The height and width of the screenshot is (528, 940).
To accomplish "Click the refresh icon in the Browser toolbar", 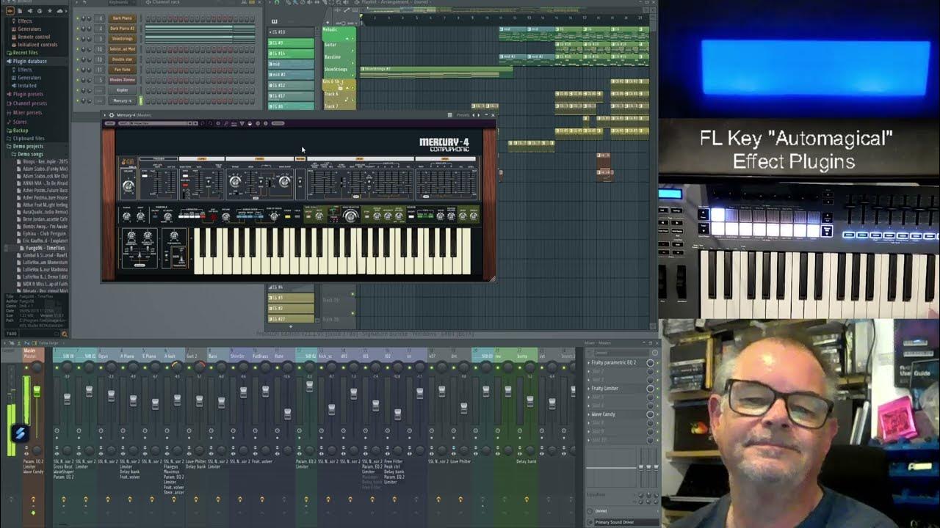I will click(40, 11).
